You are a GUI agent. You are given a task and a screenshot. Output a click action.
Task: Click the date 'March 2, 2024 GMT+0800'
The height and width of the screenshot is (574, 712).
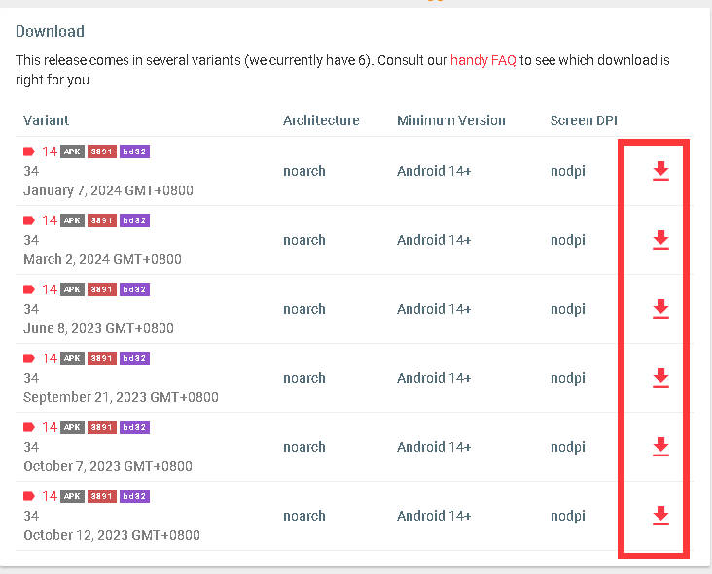pyautogui.click(x=102, y=259)
